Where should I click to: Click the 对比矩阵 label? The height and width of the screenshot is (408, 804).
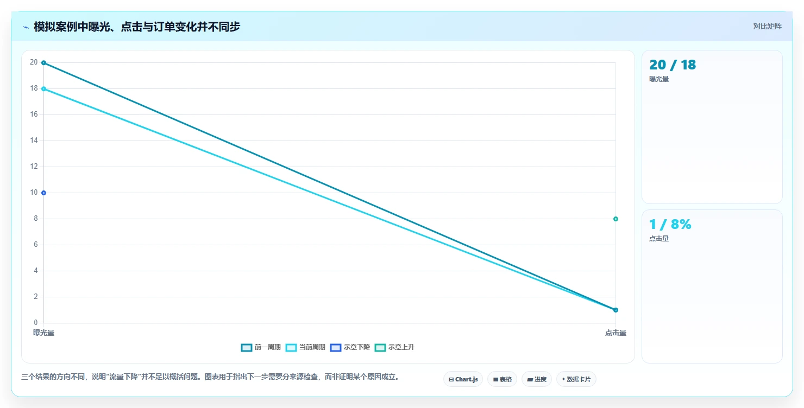coord(768,26)
